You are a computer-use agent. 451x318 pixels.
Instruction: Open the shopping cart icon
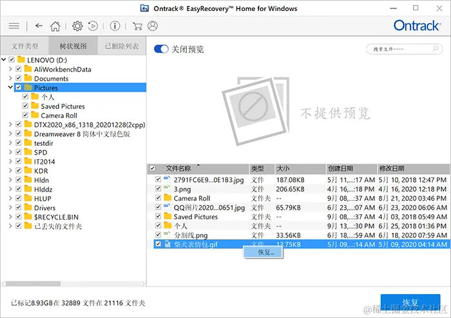click(137, 26)
